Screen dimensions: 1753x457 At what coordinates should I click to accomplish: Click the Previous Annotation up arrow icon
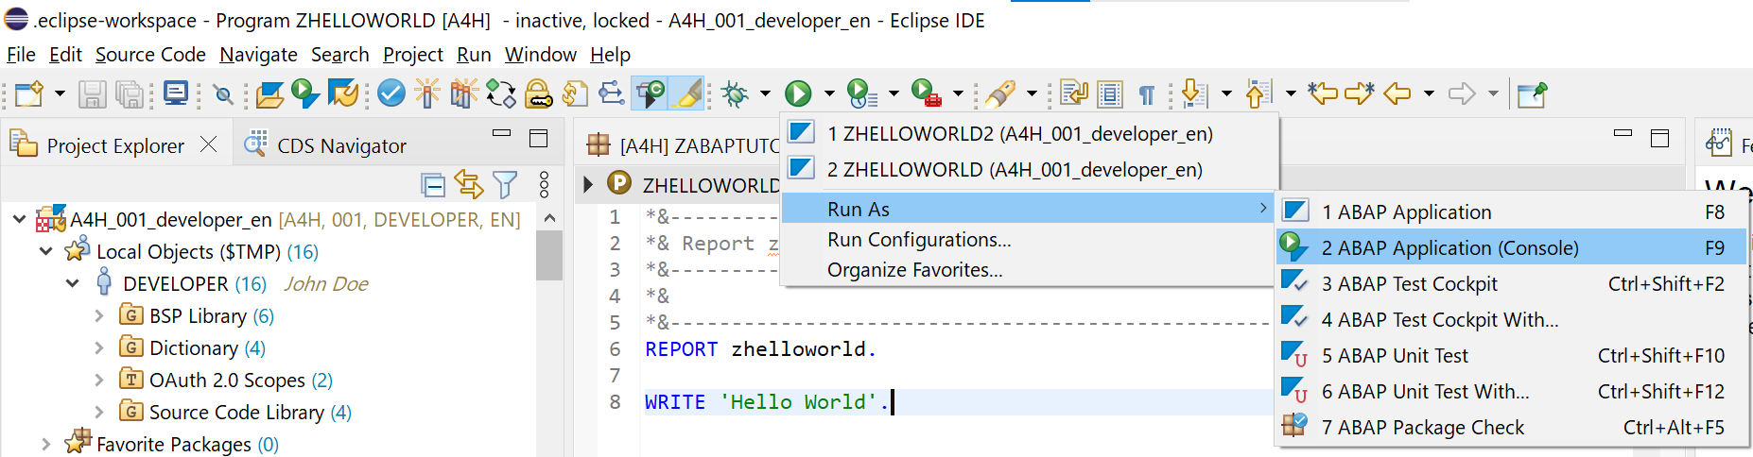[x=1258, y=93]
